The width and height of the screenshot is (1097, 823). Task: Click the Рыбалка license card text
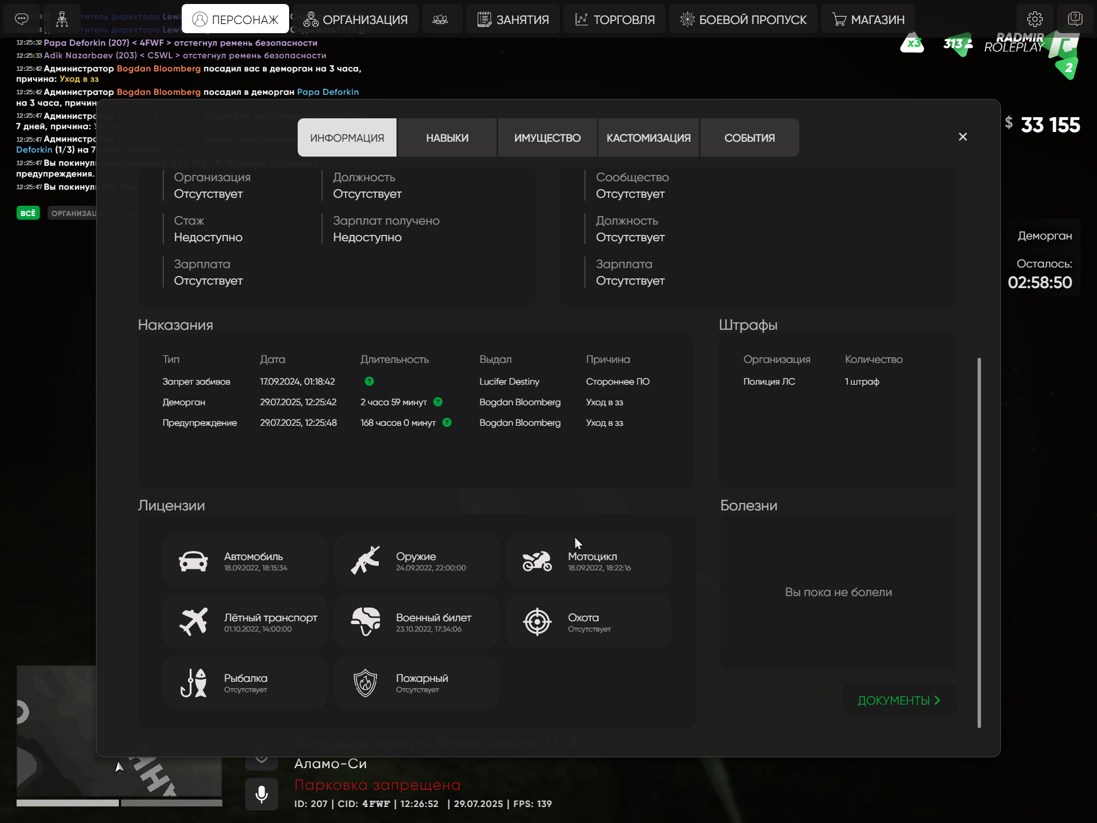click(246, 683)
